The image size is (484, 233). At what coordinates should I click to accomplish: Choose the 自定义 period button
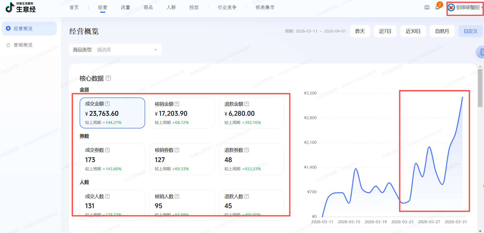(x=470, y=31)
